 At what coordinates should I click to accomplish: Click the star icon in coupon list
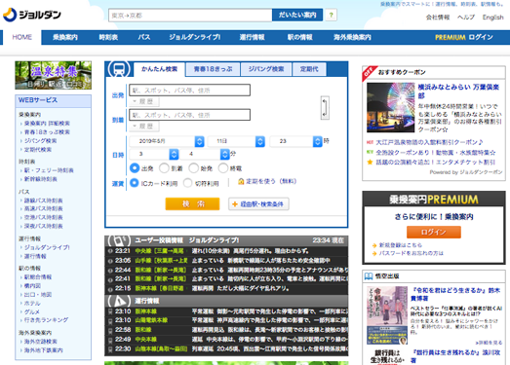pos(370,162)
